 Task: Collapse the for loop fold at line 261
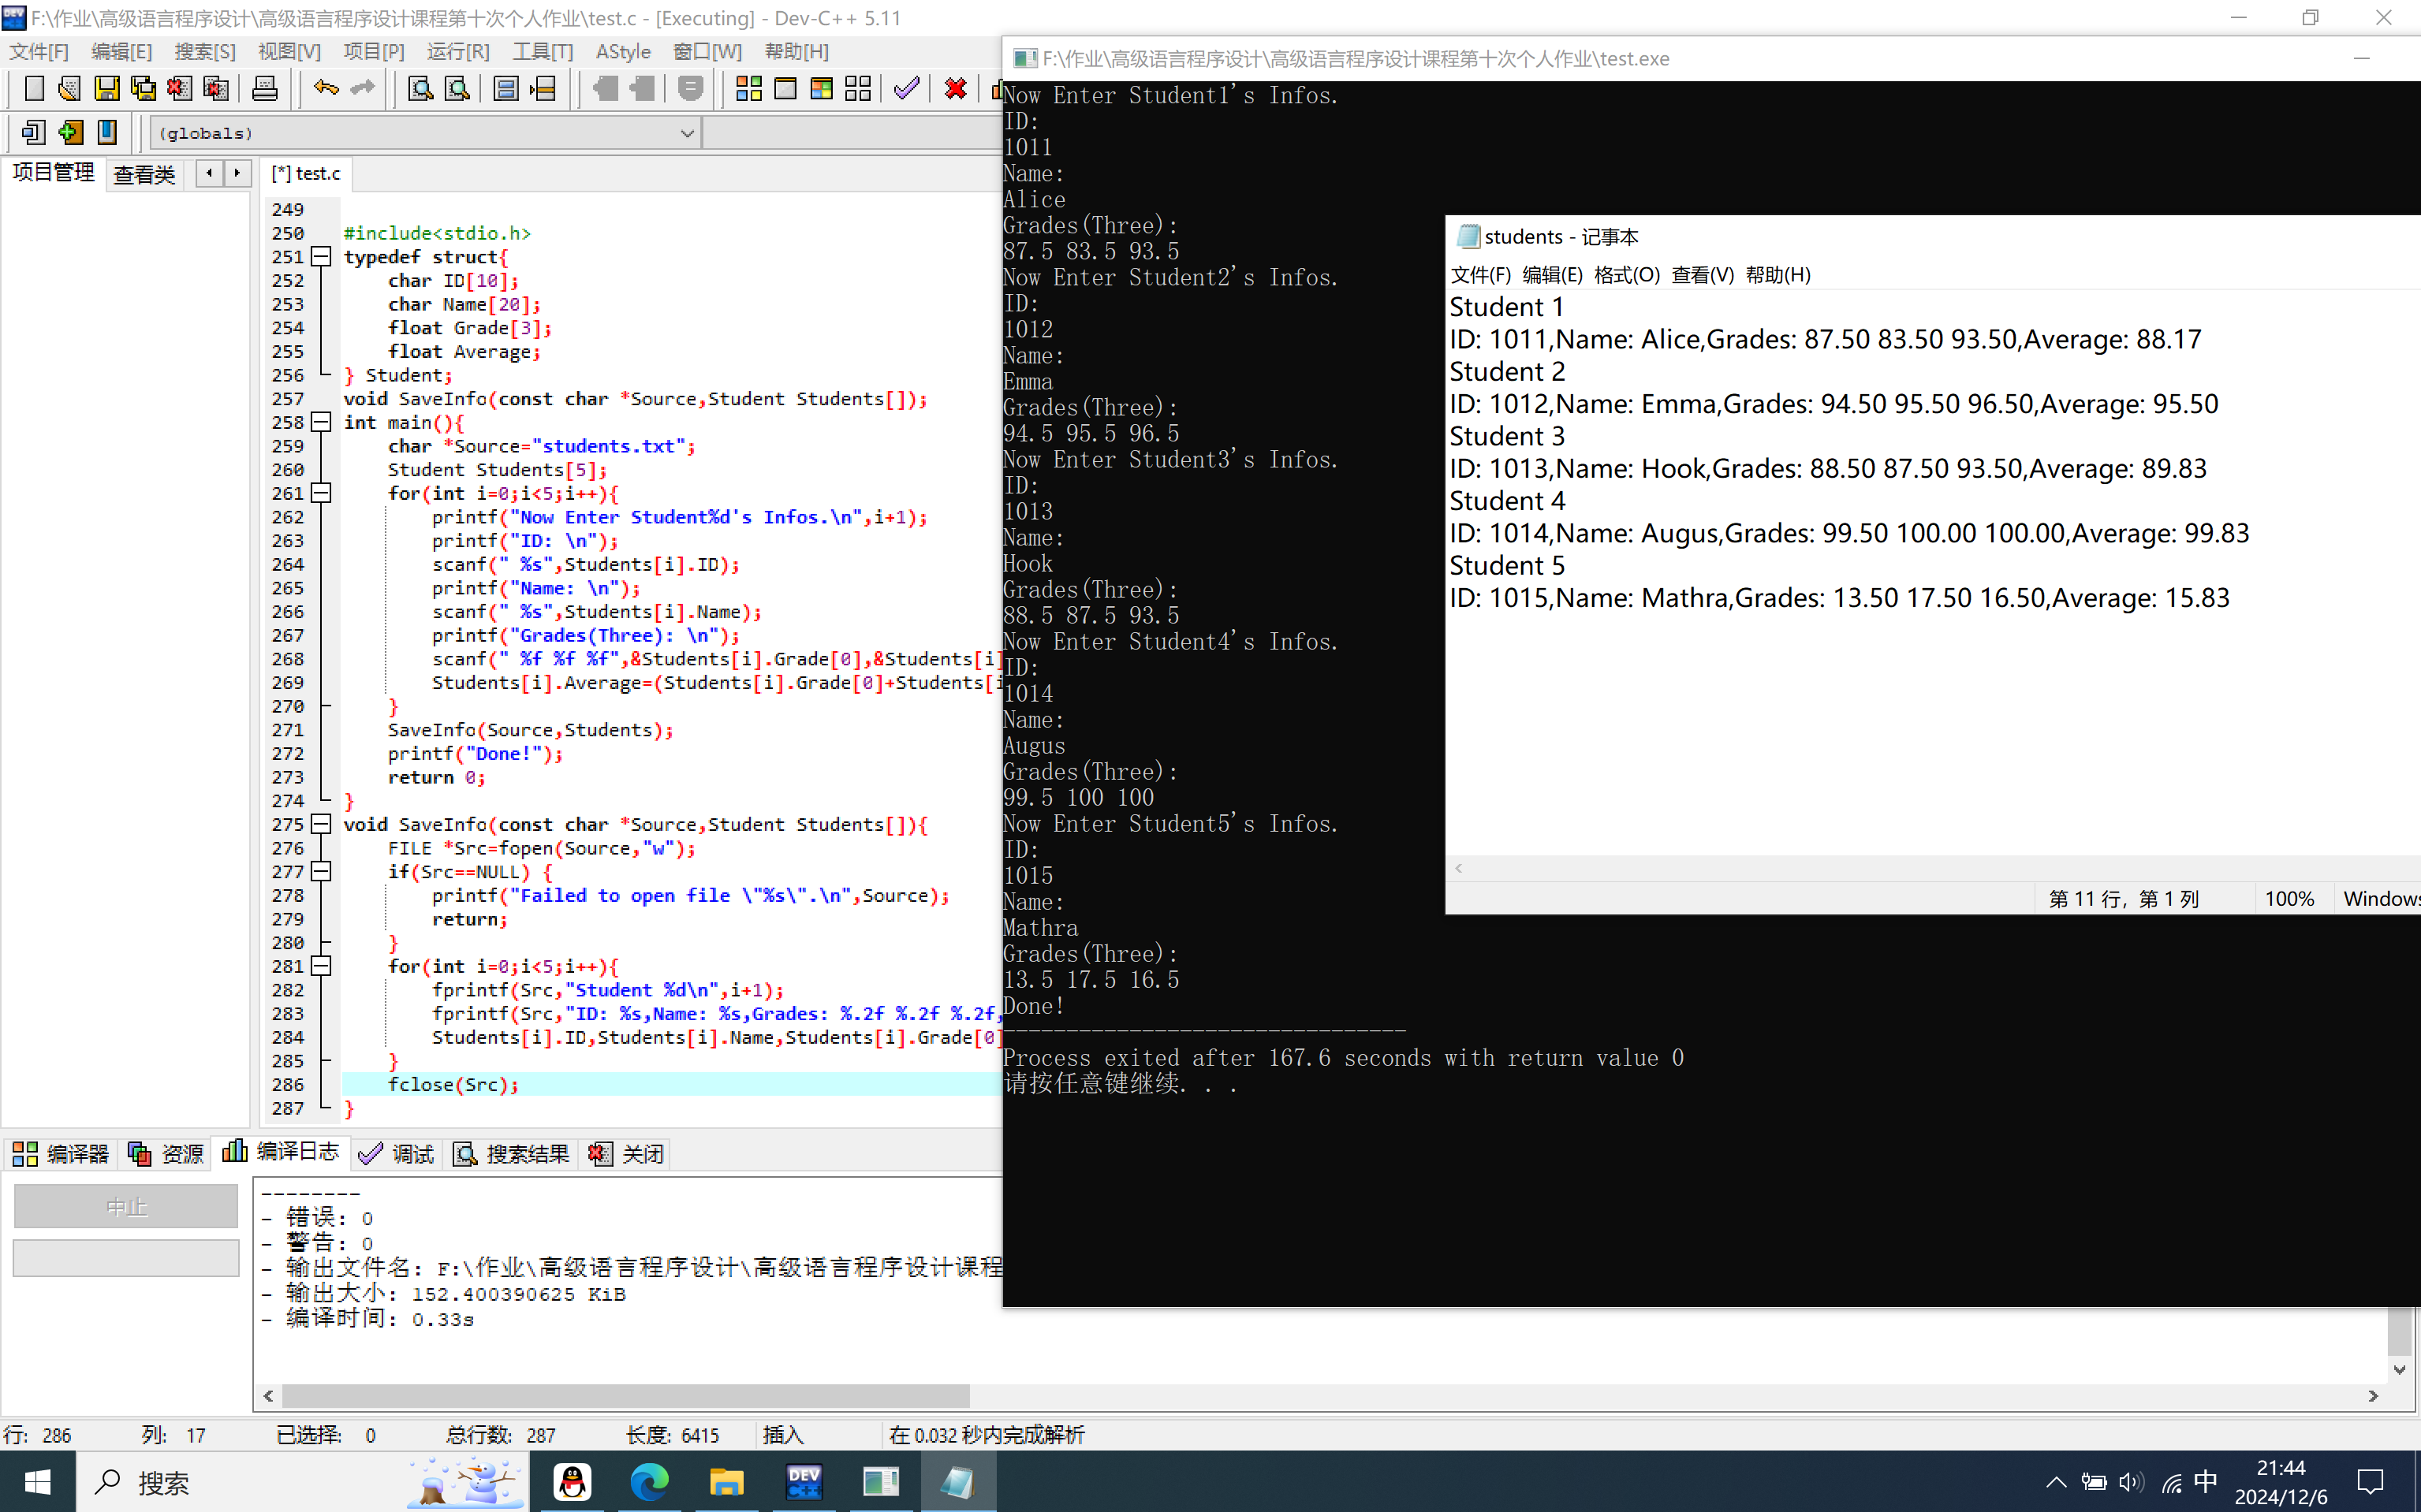[321, 493]
